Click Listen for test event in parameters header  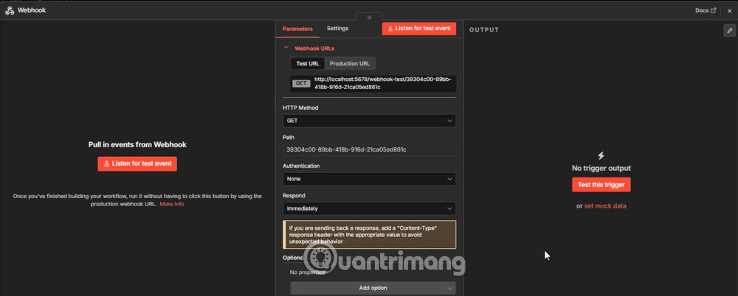419,29
